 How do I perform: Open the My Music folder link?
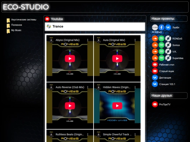click(16, 30)
